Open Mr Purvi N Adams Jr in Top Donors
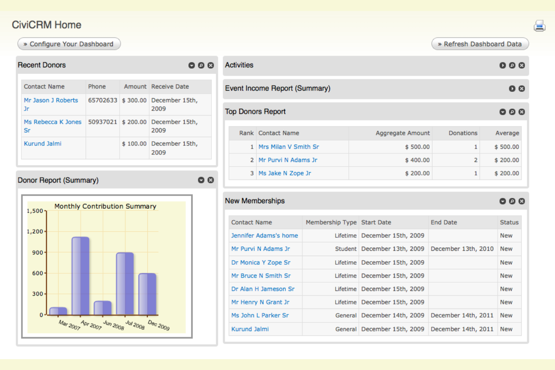Image resolution: width=555 pixels, height=370 pixels. [288, 160]
